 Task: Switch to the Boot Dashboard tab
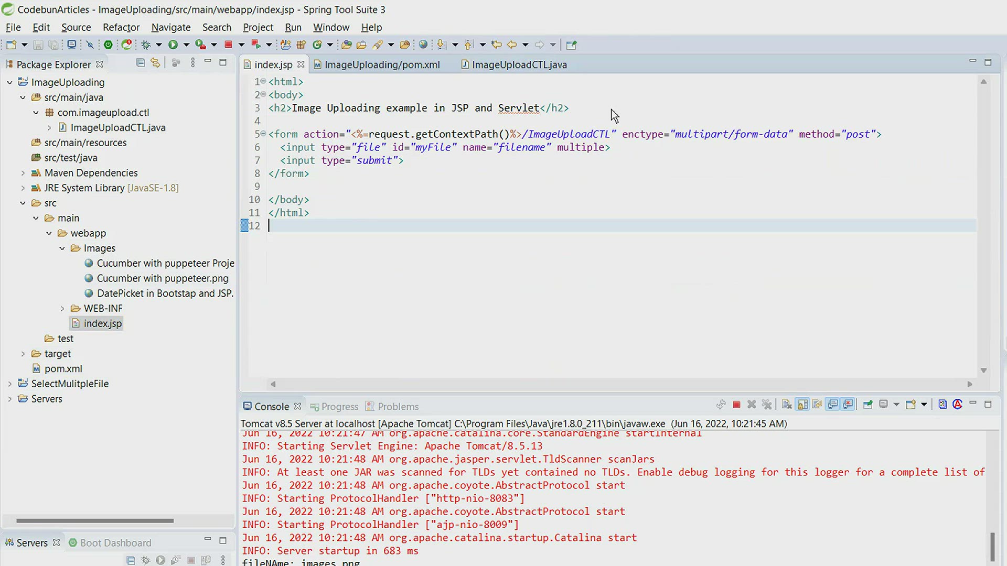tap(110, 543)
